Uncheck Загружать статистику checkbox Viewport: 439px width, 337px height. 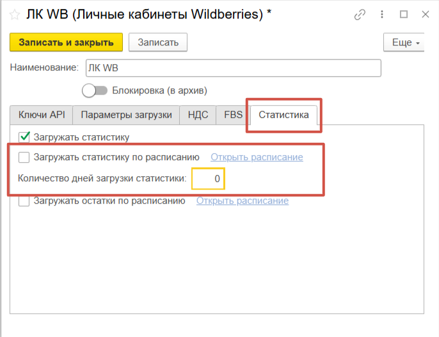[x=25, y=136]
